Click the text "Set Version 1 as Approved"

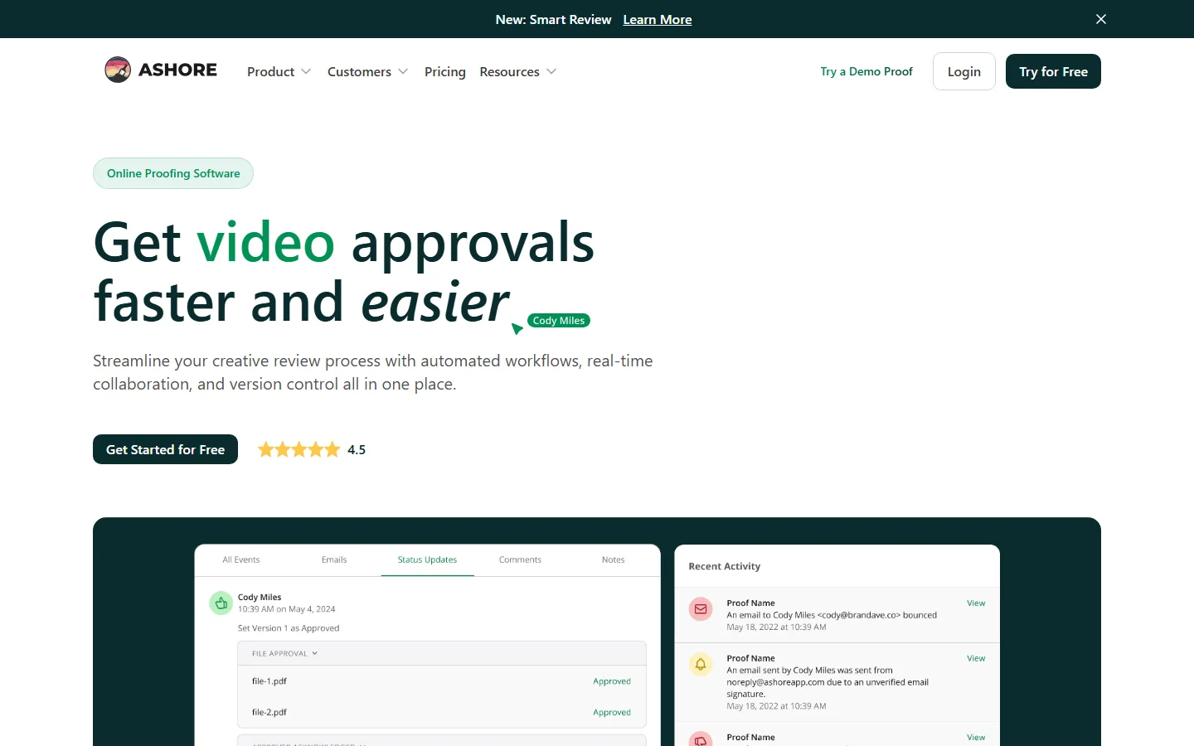[289, 628]
